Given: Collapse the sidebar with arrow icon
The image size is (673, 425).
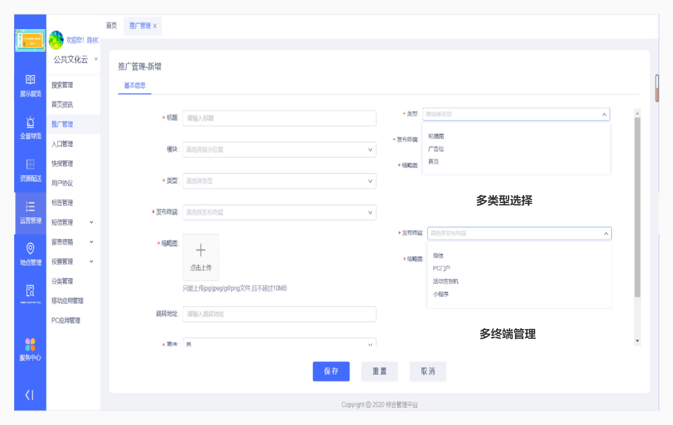Looking at the screenshot, I should click(30, 395).
